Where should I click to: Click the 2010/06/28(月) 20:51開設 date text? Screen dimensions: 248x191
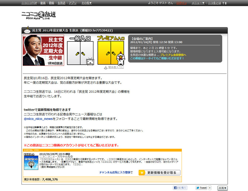point(55,154)
